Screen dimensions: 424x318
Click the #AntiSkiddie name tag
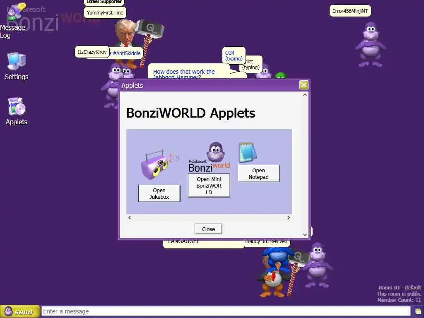(127, 53)
